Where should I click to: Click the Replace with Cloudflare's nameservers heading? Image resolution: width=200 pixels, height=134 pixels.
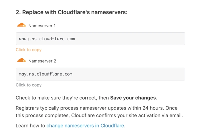(x=71, y=12)
